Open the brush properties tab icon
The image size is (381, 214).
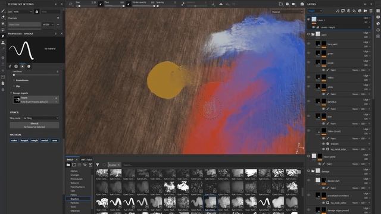[x=10, y=66]
